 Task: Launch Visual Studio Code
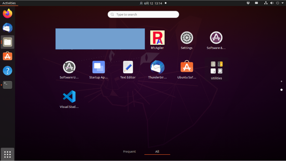(69, 99)
